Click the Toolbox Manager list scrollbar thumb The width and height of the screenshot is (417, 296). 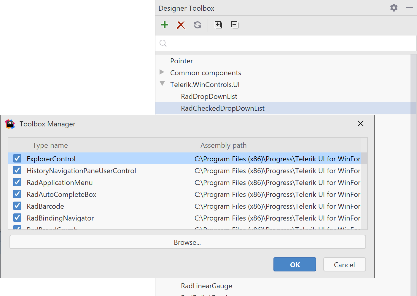(364, 159)
